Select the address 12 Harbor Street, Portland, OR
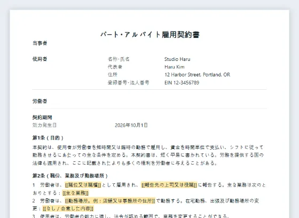The width and height of the screenshot is (299, 218). [198, 75]
